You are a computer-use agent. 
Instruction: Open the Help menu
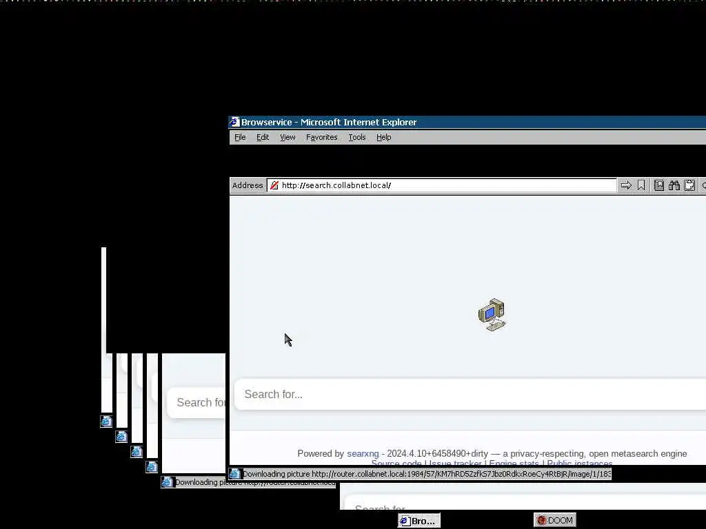click(x=383, y=137)
